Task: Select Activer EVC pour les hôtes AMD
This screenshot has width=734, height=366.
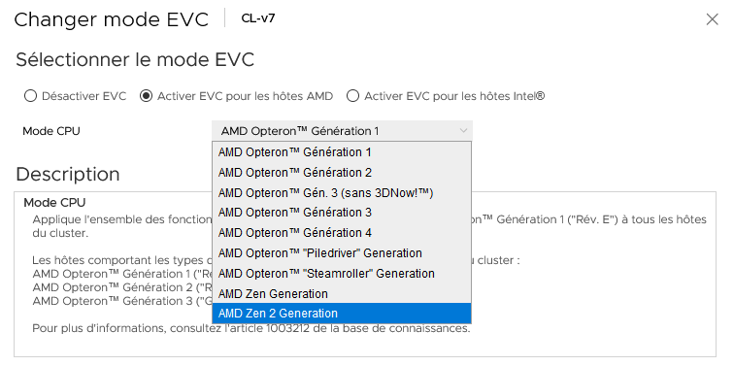Action: coord(146,96)
